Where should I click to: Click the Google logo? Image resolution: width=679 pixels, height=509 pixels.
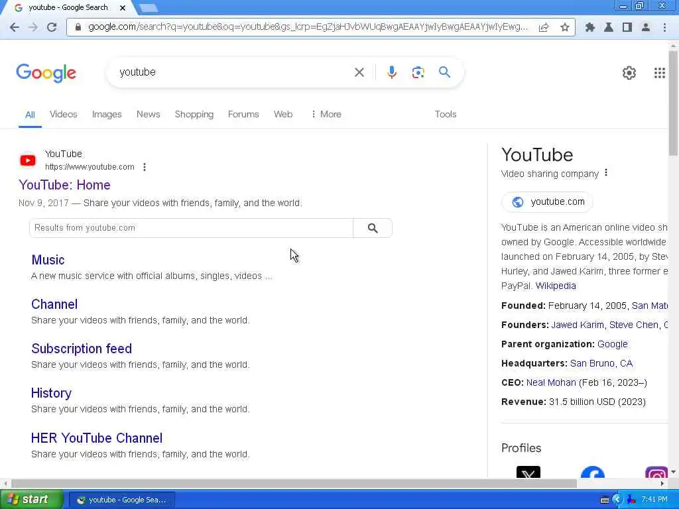pos(46,73)
